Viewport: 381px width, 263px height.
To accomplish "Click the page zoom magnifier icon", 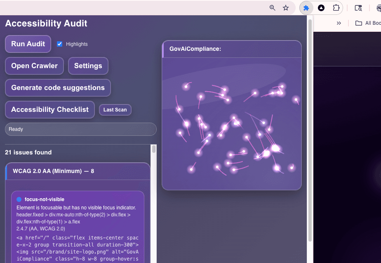I will point(272,8).
